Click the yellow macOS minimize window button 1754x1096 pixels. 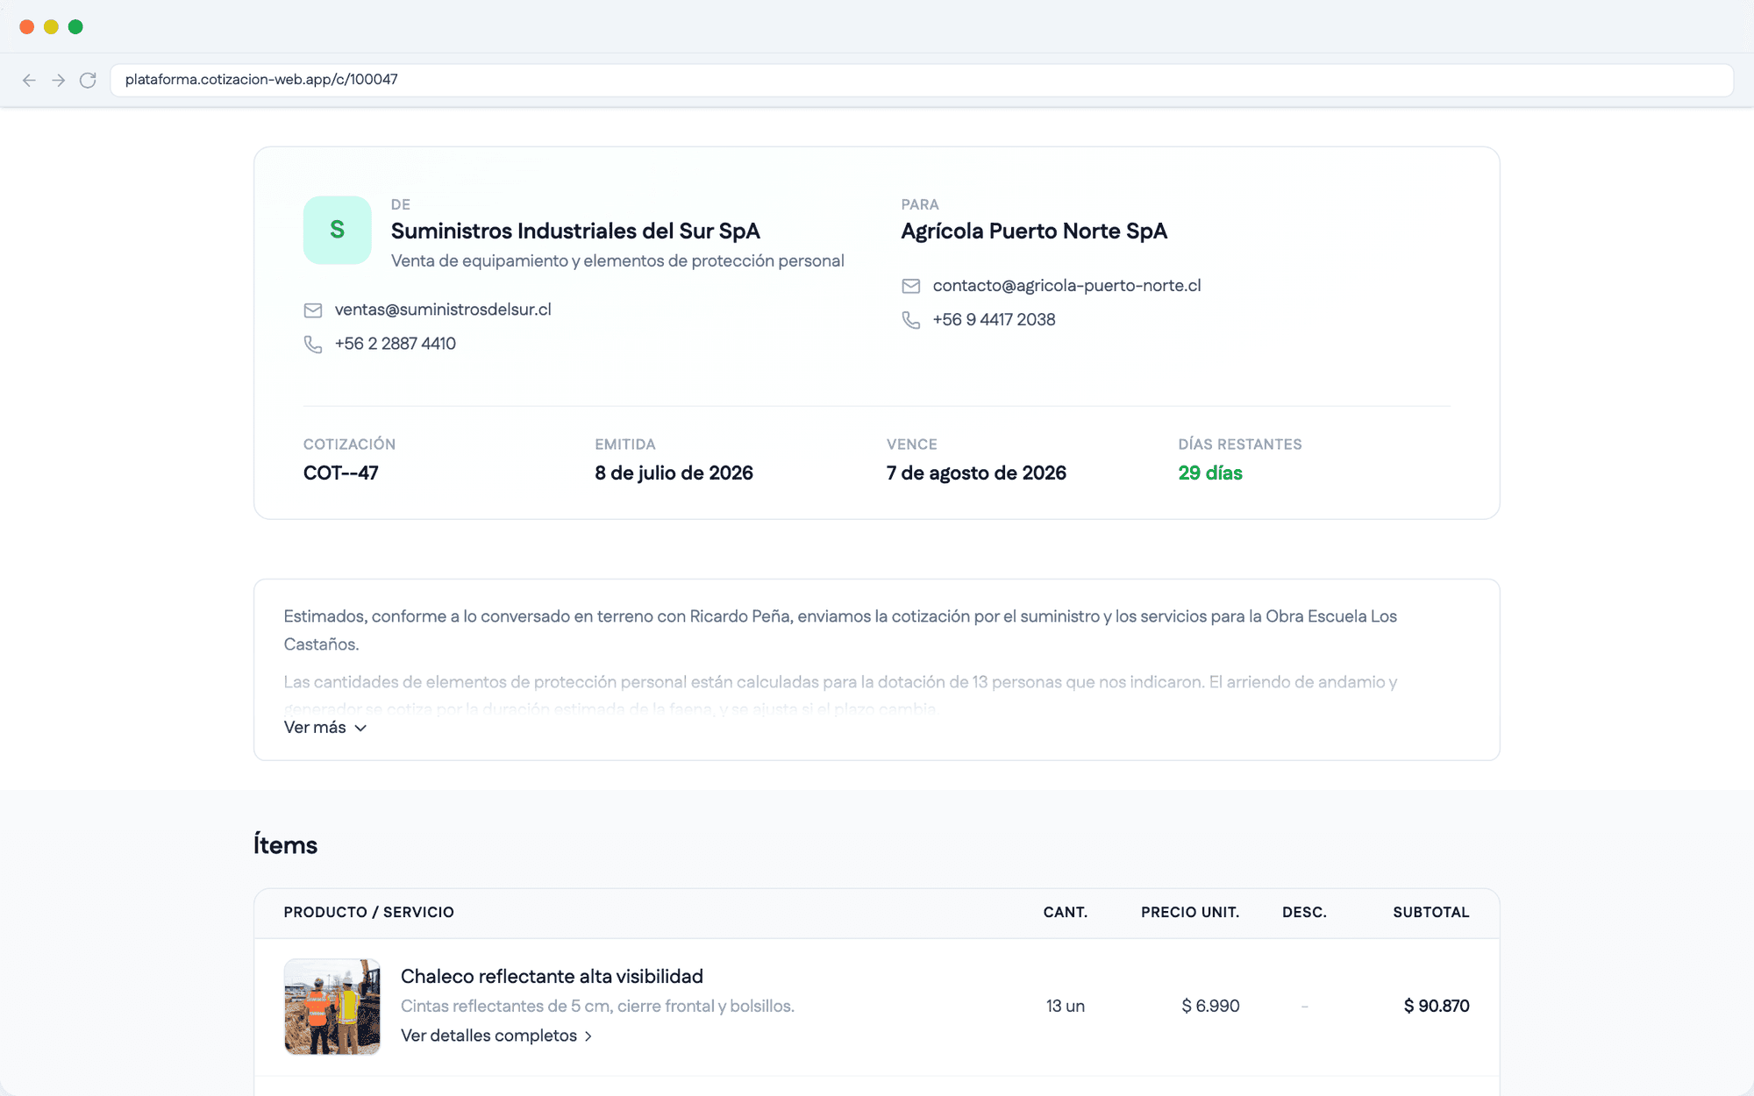coord(51,27)
